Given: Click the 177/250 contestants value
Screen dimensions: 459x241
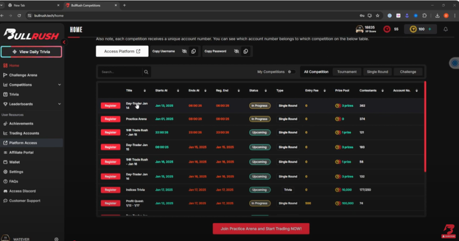Looking at the screenshot, I should click(x=365, y=190).
